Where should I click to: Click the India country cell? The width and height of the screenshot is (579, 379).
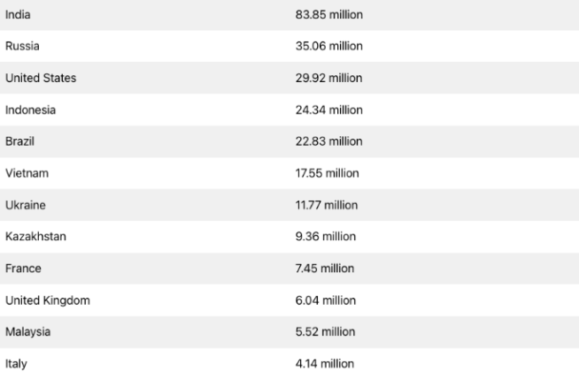tap(18, 14)
